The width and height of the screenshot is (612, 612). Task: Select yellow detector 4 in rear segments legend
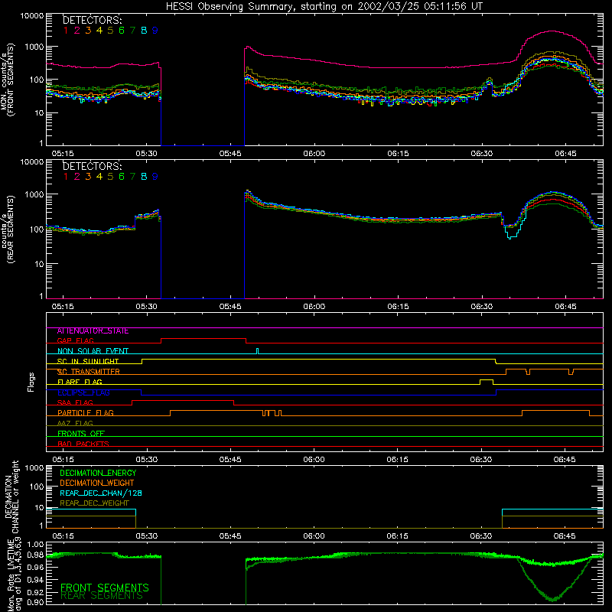(x=99, y=177)
